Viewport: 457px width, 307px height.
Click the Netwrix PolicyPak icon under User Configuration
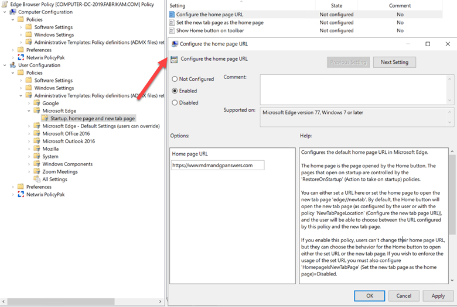pos(21,194)
